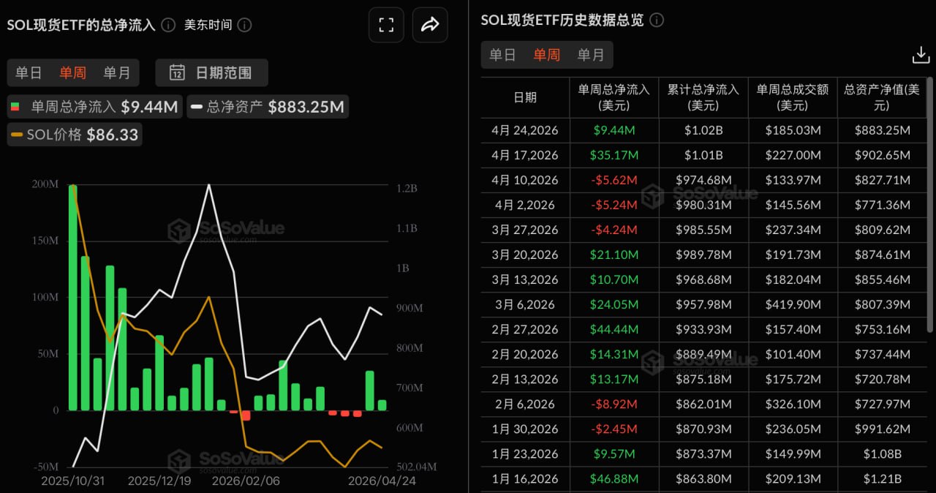Image resolution: width=936 pixels, height=493 pixels.
Task: Click date cell 2月 13,2026
Action: point(525,379)
